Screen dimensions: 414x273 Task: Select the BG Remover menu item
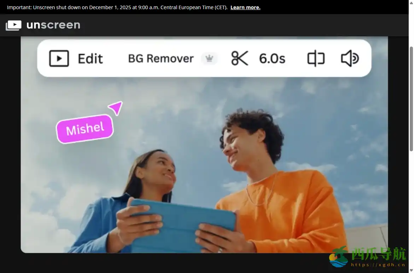[x=161, y=59]
